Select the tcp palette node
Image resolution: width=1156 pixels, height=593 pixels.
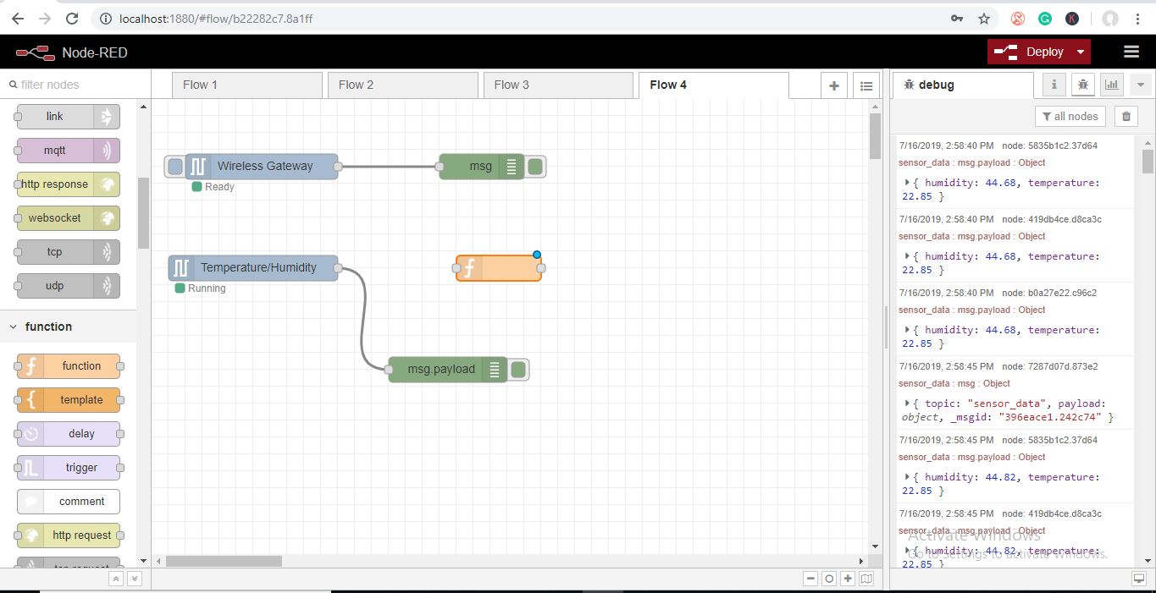[68, 252]
